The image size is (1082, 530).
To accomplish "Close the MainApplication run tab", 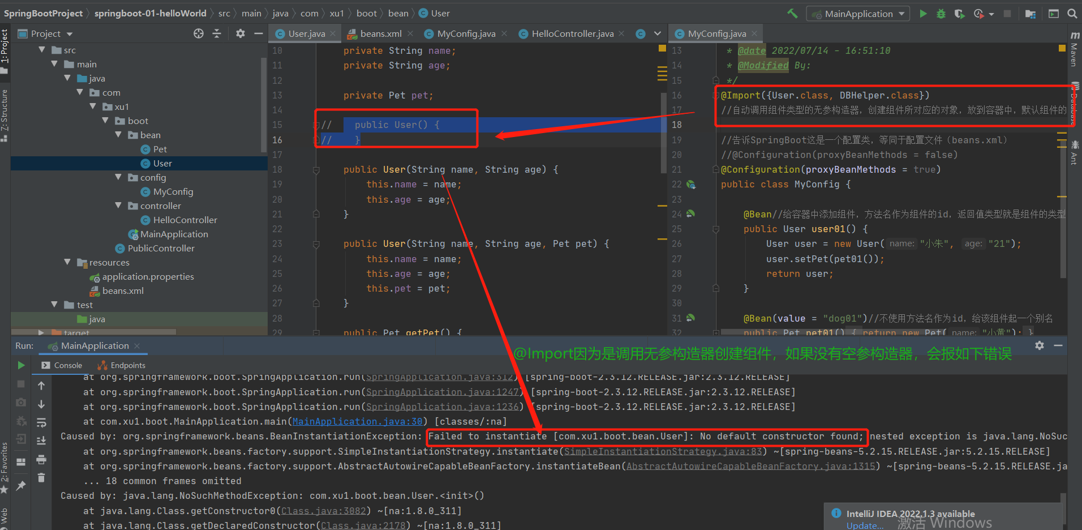I will (x=137, y=345).
